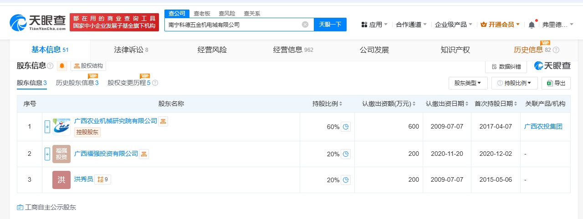
Task: Open shareholder 洪秀员 link
Action: pos(84,179)
